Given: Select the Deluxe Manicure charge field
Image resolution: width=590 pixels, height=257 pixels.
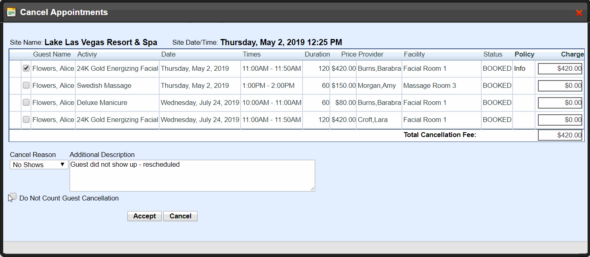Looking at the screenshot, I should pyautogui.click(x=560, y=103).
